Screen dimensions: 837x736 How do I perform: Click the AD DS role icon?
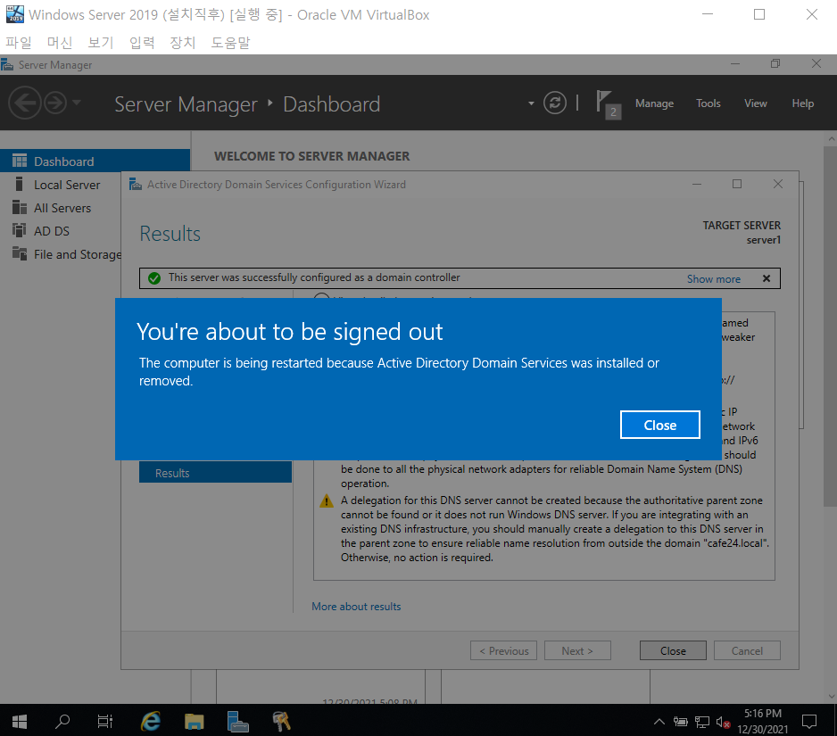point(20,230)
